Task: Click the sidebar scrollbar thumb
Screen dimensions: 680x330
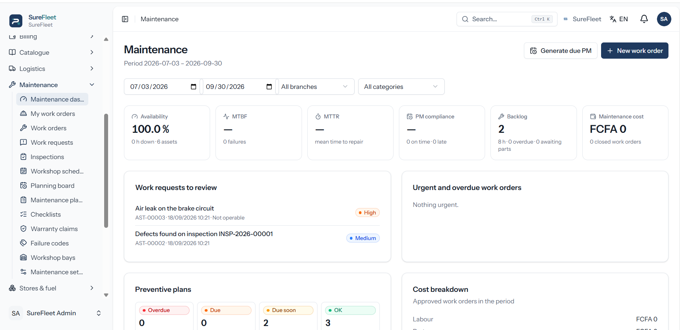Action: coord(106,171)
